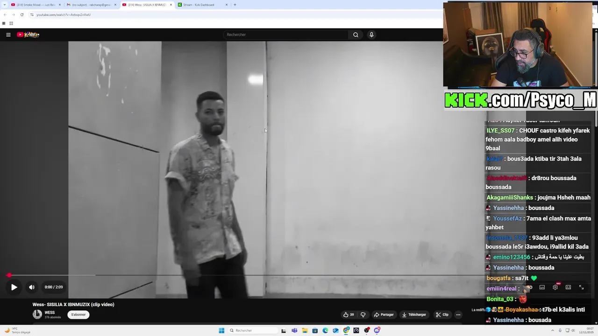This screenshot has height=336, width=598.
Task: Open the speedometer app in taskbar
Action: [356, 330]
